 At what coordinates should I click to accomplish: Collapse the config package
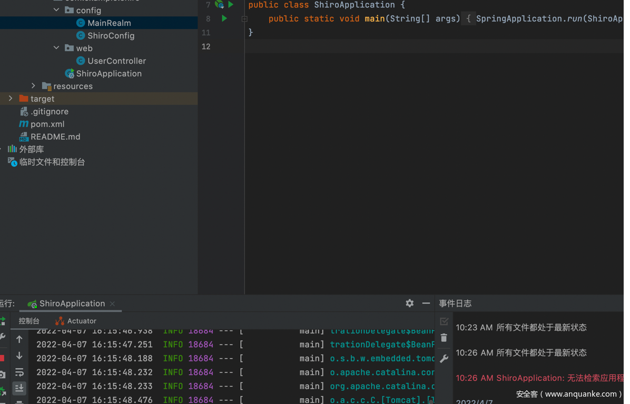(x=56, y=10)
